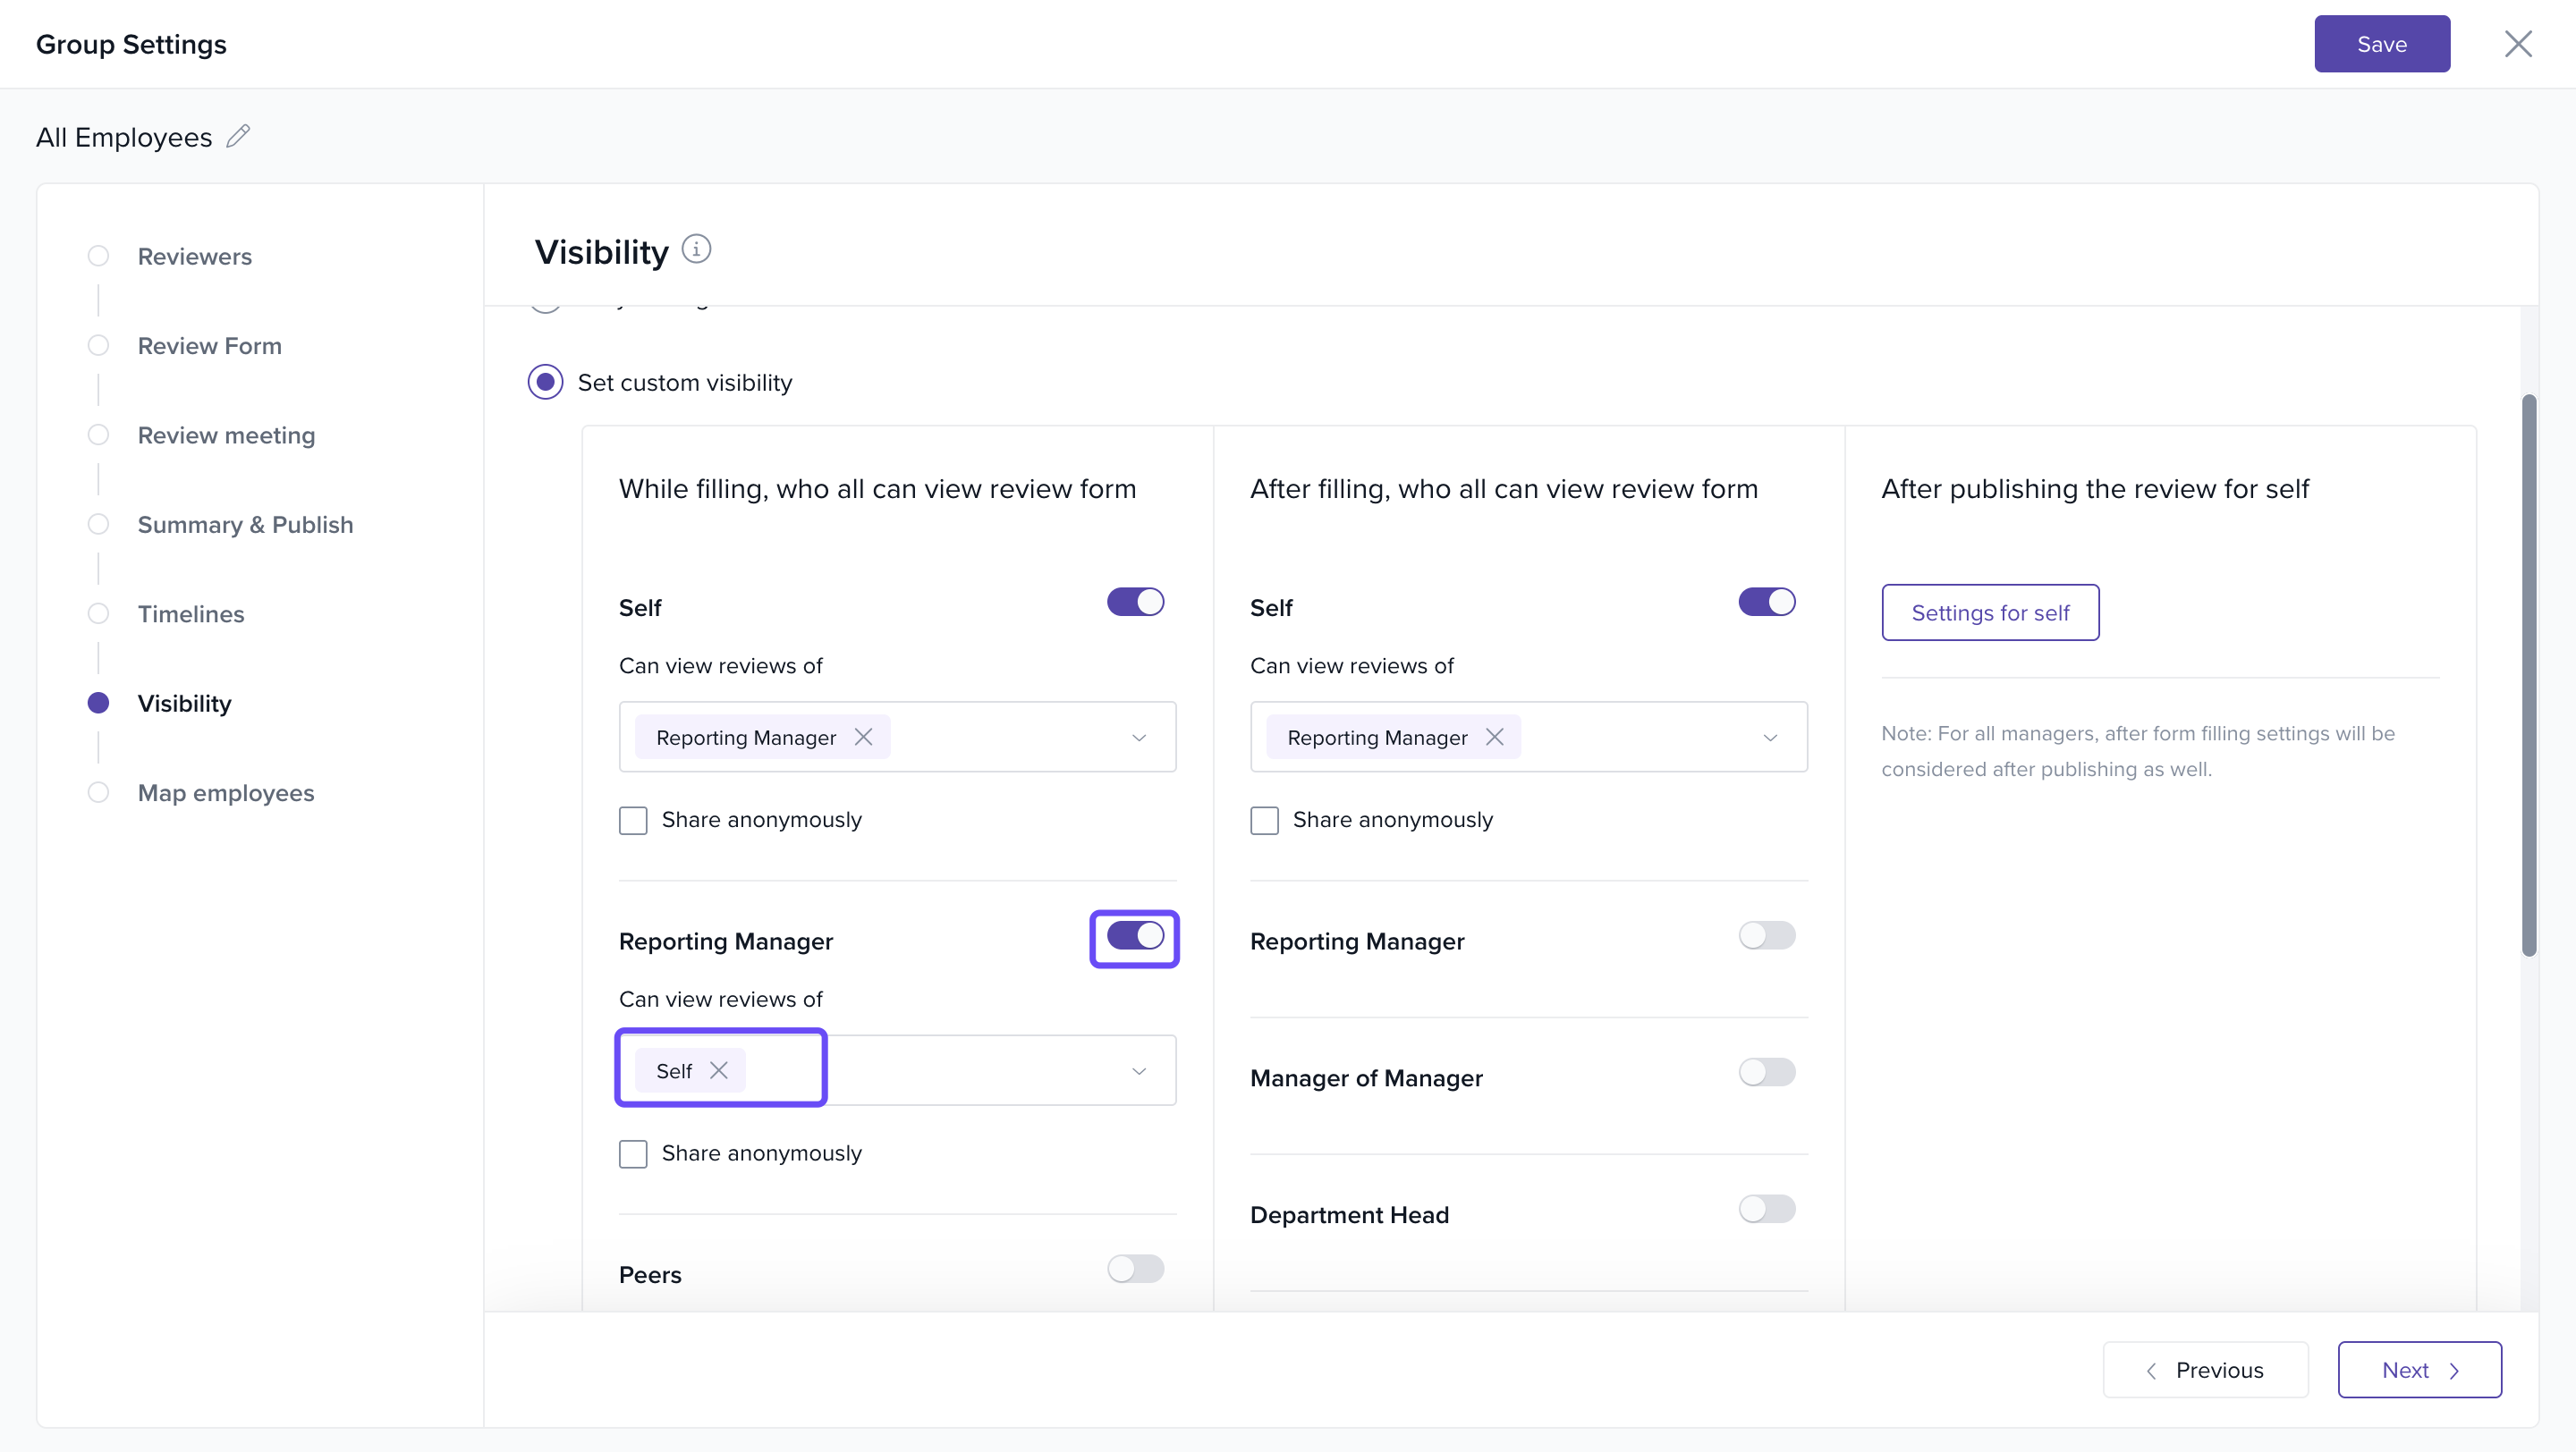Remove Reporting Manager tag in While filling Self

[863, 737]
